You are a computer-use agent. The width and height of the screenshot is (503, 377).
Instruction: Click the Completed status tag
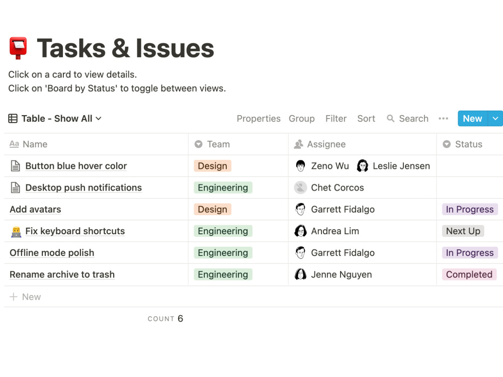469,275
